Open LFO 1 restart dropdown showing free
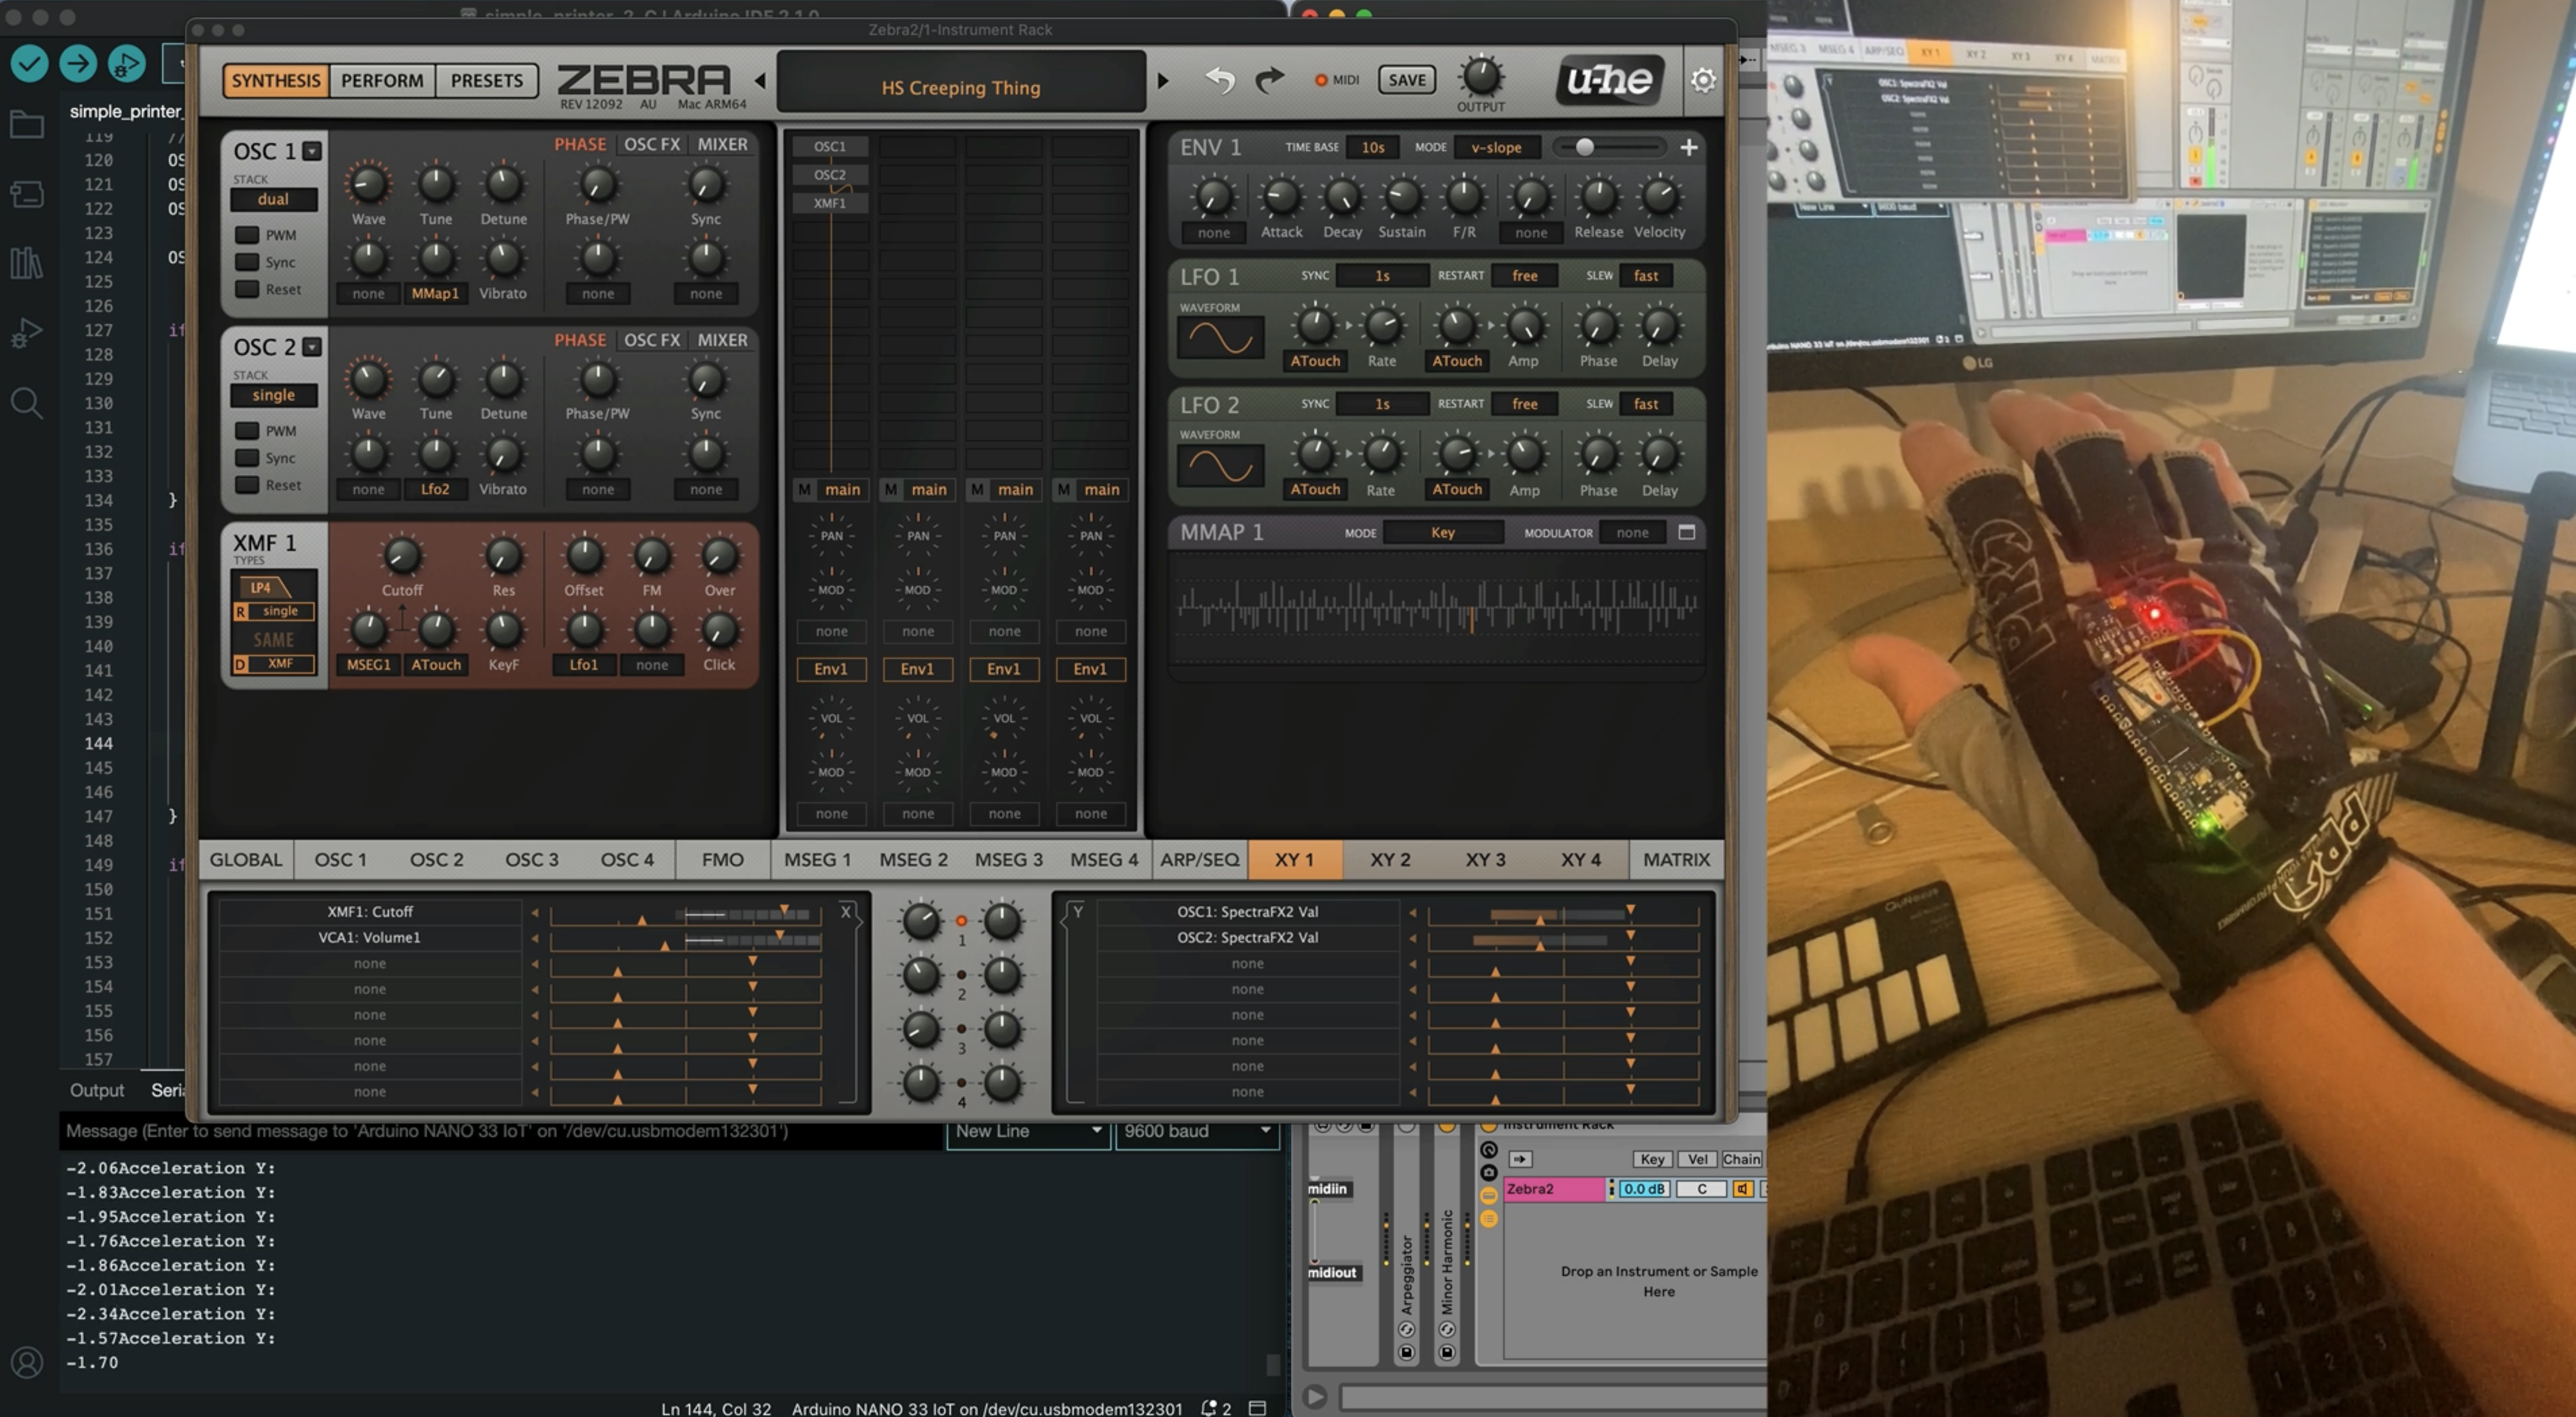 point(1524,275)
